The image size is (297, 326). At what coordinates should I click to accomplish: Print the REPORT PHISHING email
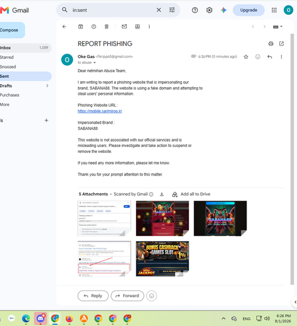271,44
